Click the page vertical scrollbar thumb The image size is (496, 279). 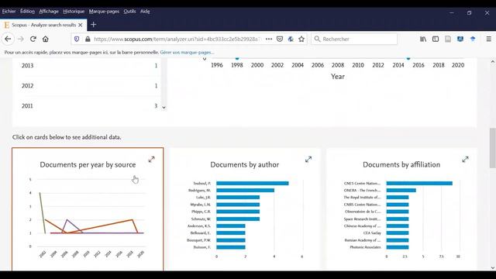click(493, 148)
